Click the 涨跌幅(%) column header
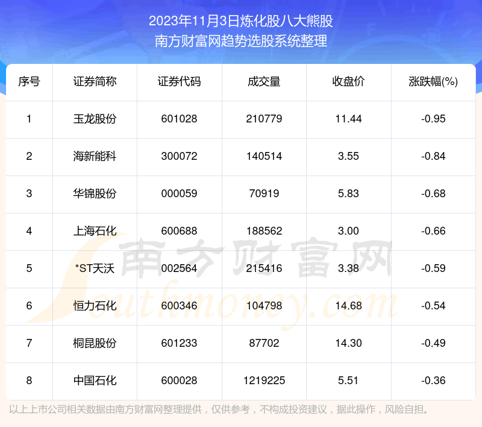482x427 pixels. tap(433, 81)
